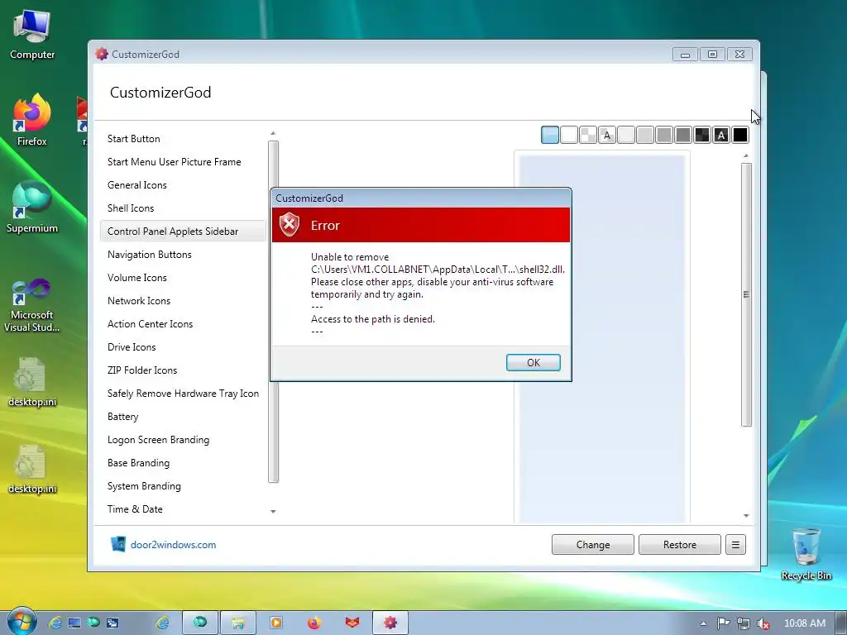This screenshot has height=635, width=847.
Task: Click the 10:08 AM taskbar clock
Action: click(x=804, y=623)
